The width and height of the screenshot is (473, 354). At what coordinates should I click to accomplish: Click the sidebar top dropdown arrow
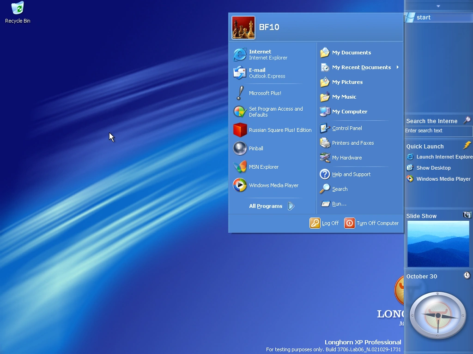coord(438,6)
